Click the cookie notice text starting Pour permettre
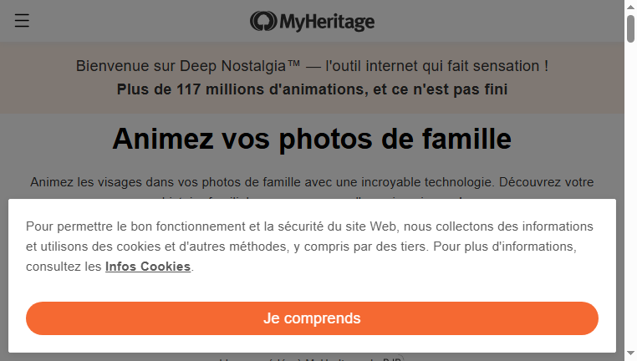The width and height of the screenshot is (637, 361). pos(309,226)
